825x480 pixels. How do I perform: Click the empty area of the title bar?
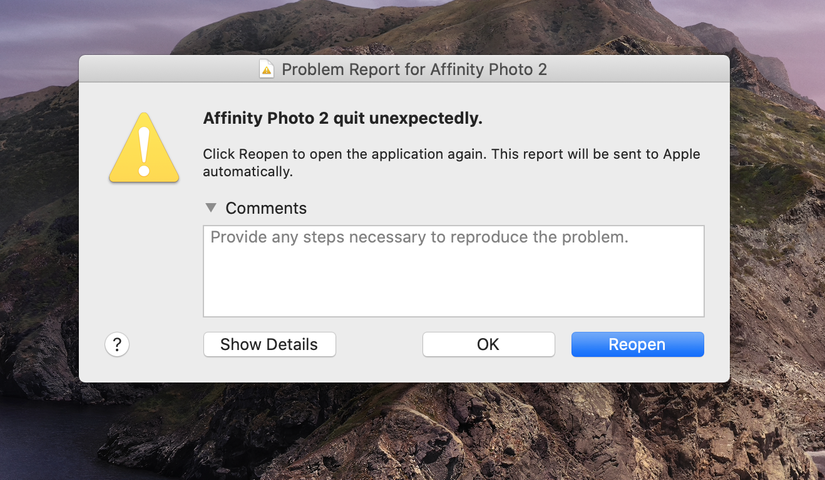tap(638, 69)
